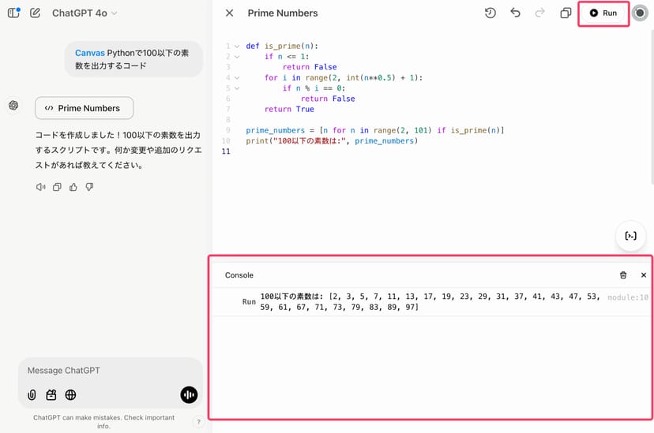Open the ChatGPT 4o model dropdown
Screen dimensions: 654x433
[x=85, y=13]
